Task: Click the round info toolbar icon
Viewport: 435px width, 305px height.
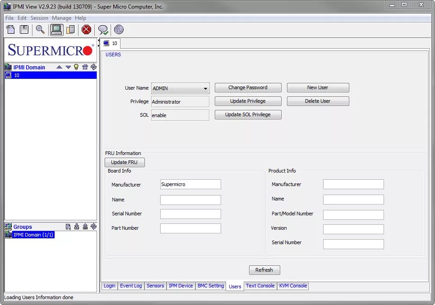Action: [x=119, y=29]
